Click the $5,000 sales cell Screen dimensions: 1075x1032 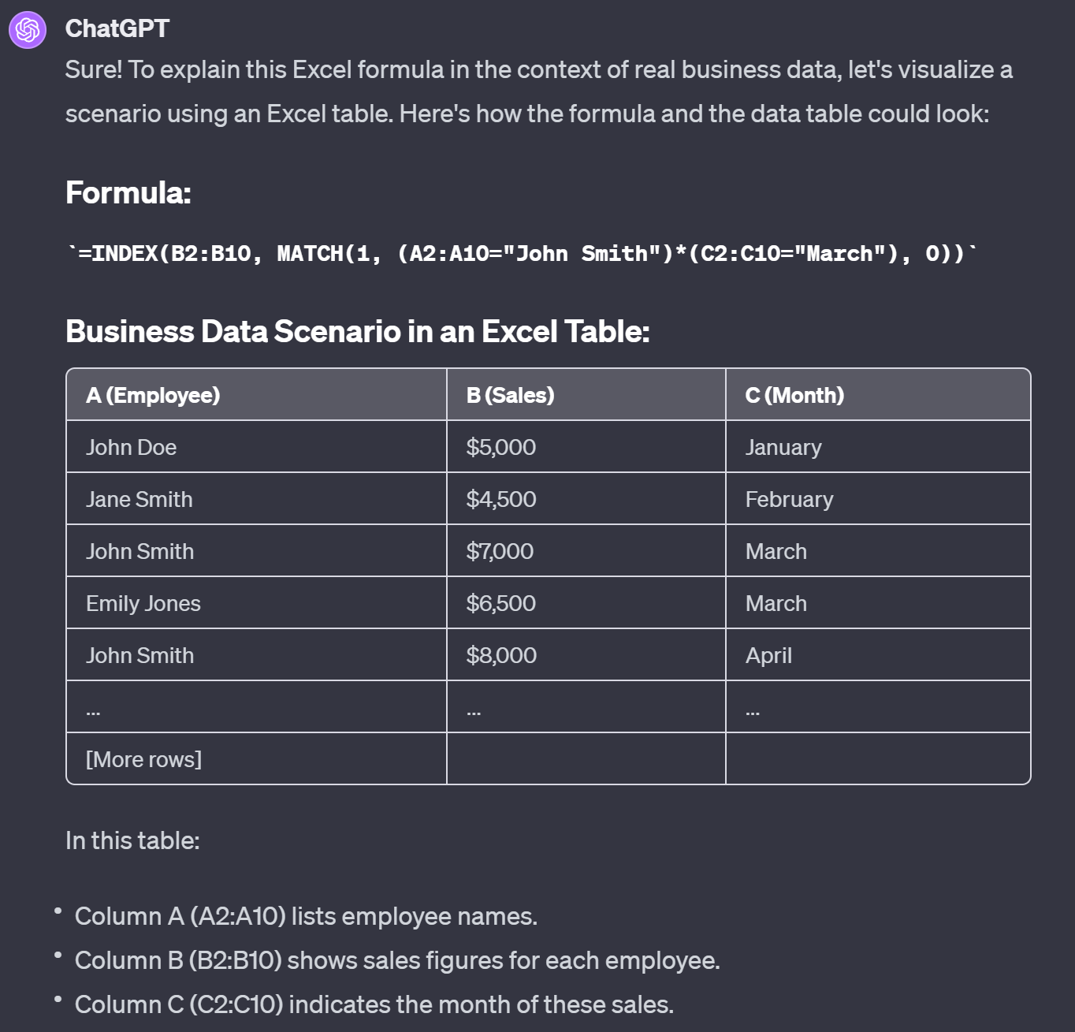(500, 447)
